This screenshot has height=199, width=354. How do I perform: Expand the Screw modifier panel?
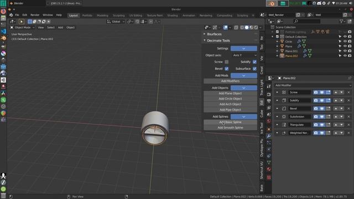pos(277,92)
